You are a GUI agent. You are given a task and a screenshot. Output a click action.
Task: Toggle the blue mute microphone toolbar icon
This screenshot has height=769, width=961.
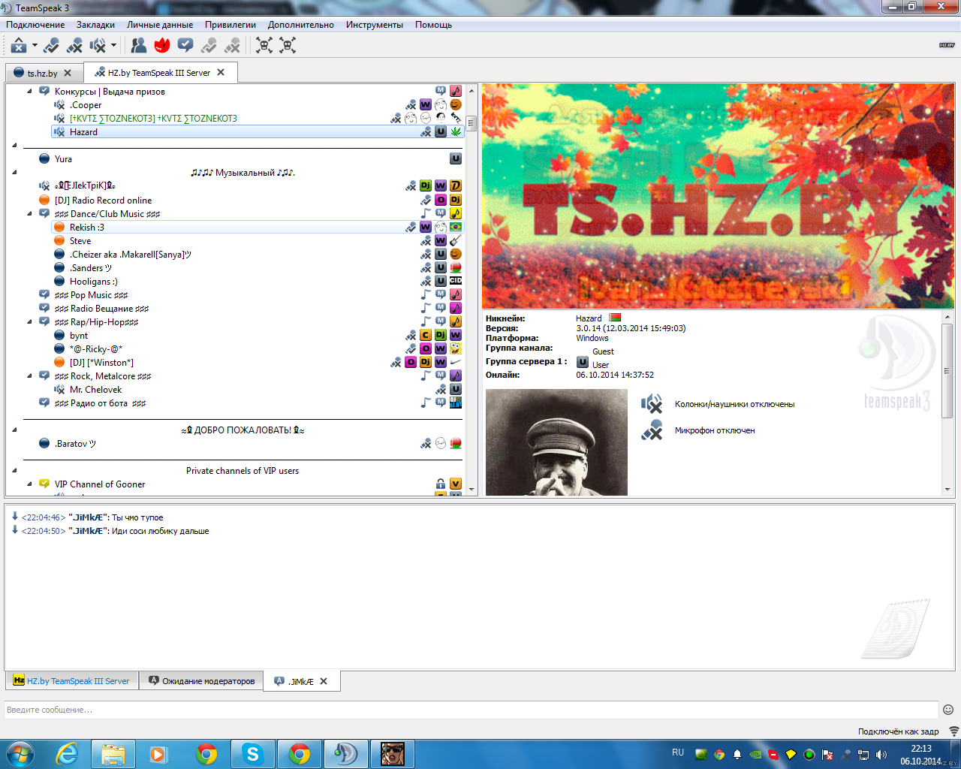(74, 46)
